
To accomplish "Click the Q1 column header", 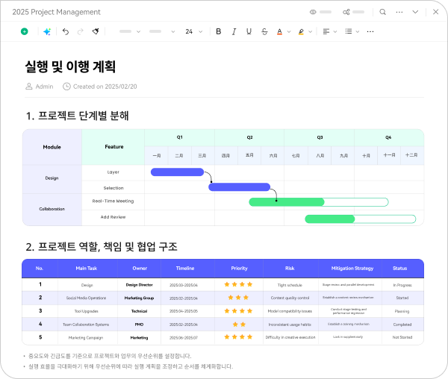I will click(x=179, y=137).
